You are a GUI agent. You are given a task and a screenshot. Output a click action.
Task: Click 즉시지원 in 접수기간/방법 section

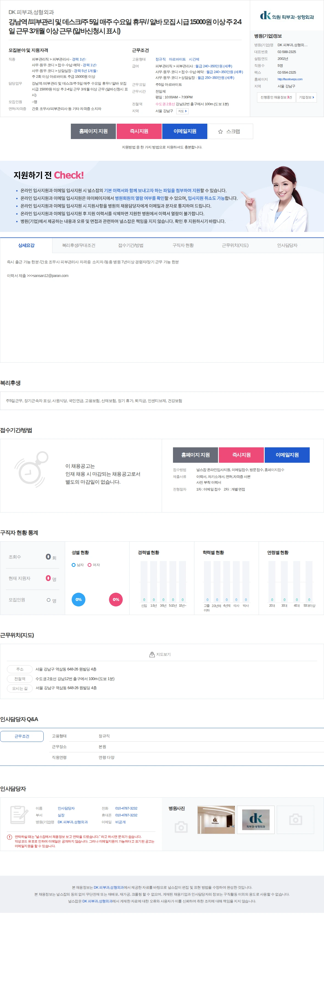241,455
